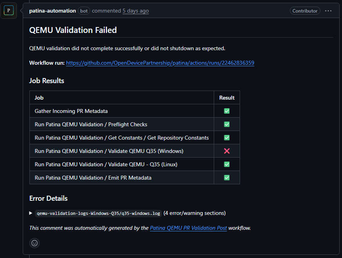Click the green check for Emit PR Metadata
Viewport: 342px width, 258px height.
[x=227, y=178]
